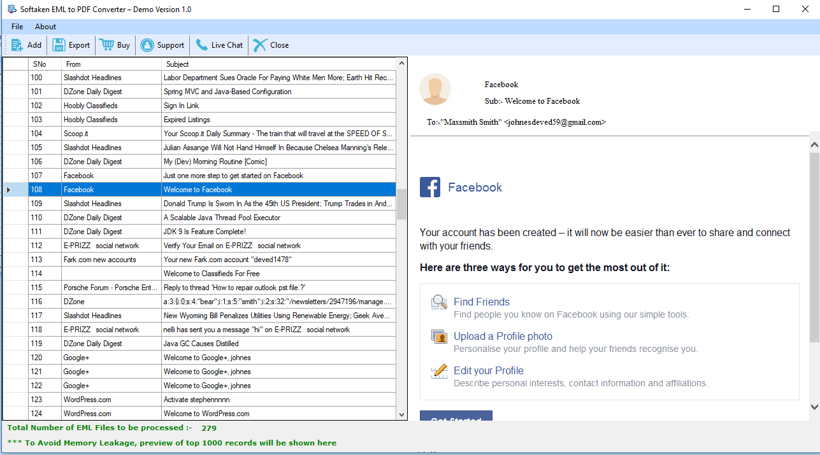The image size is (820, 455).
Task: Select the Donald Trump Sworn In email
Action: click(199, 204)
